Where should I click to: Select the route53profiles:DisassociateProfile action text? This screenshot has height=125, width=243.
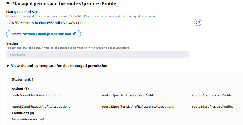click(x=128, y=95)
